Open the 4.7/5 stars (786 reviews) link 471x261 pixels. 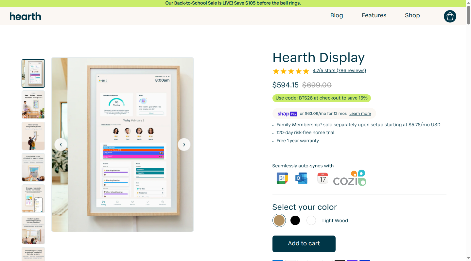339,70
